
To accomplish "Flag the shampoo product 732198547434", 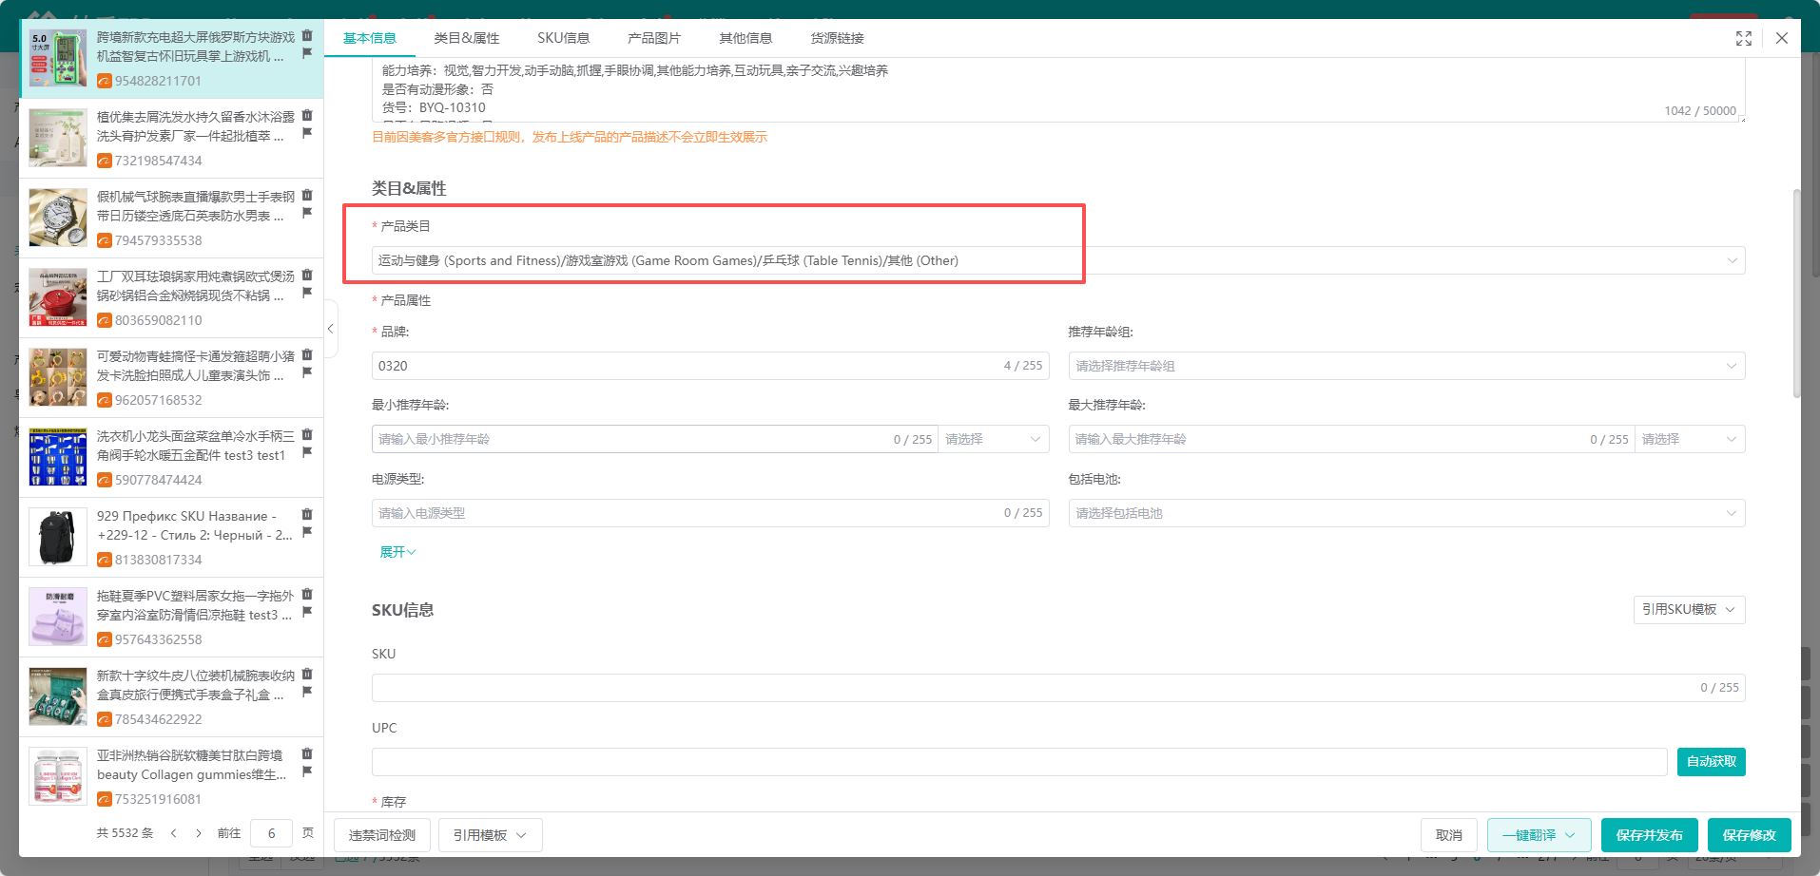I will 307,133.
